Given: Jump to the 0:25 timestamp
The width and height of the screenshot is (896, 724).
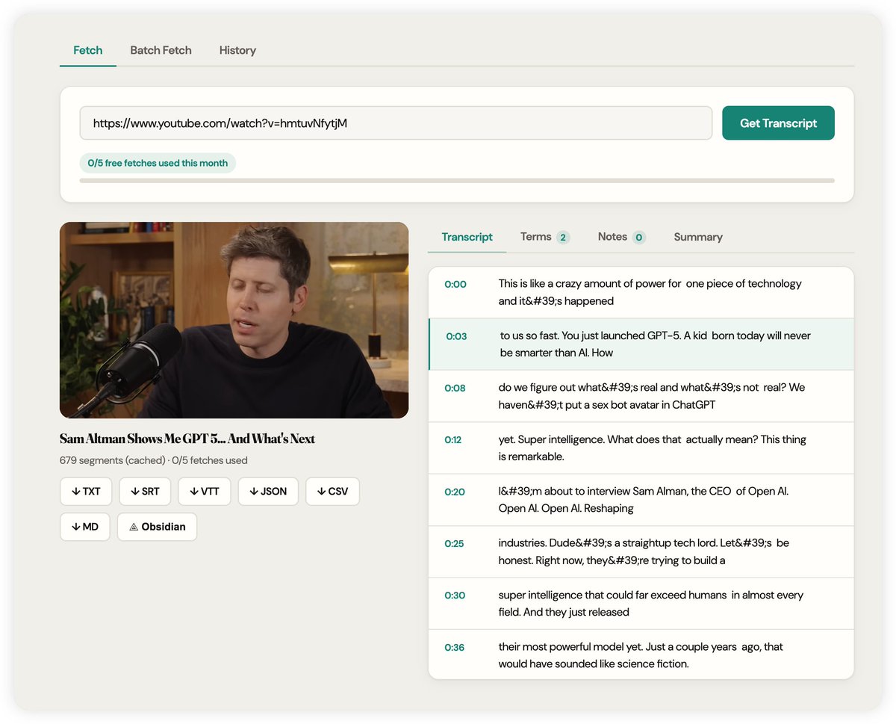Looking at the screenshot, I should (x=454, y=543).
